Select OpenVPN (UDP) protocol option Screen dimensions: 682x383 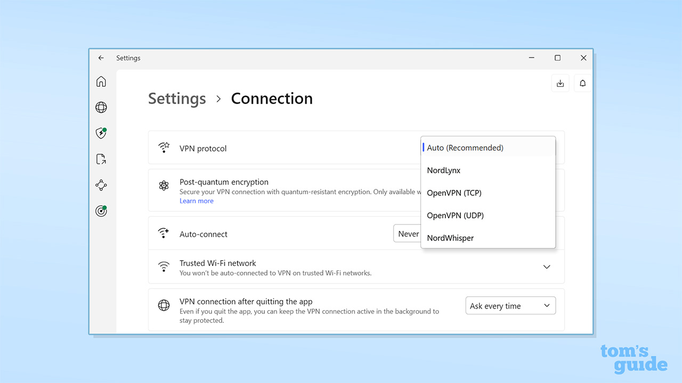pyautogui.click(x=488, y=215)
